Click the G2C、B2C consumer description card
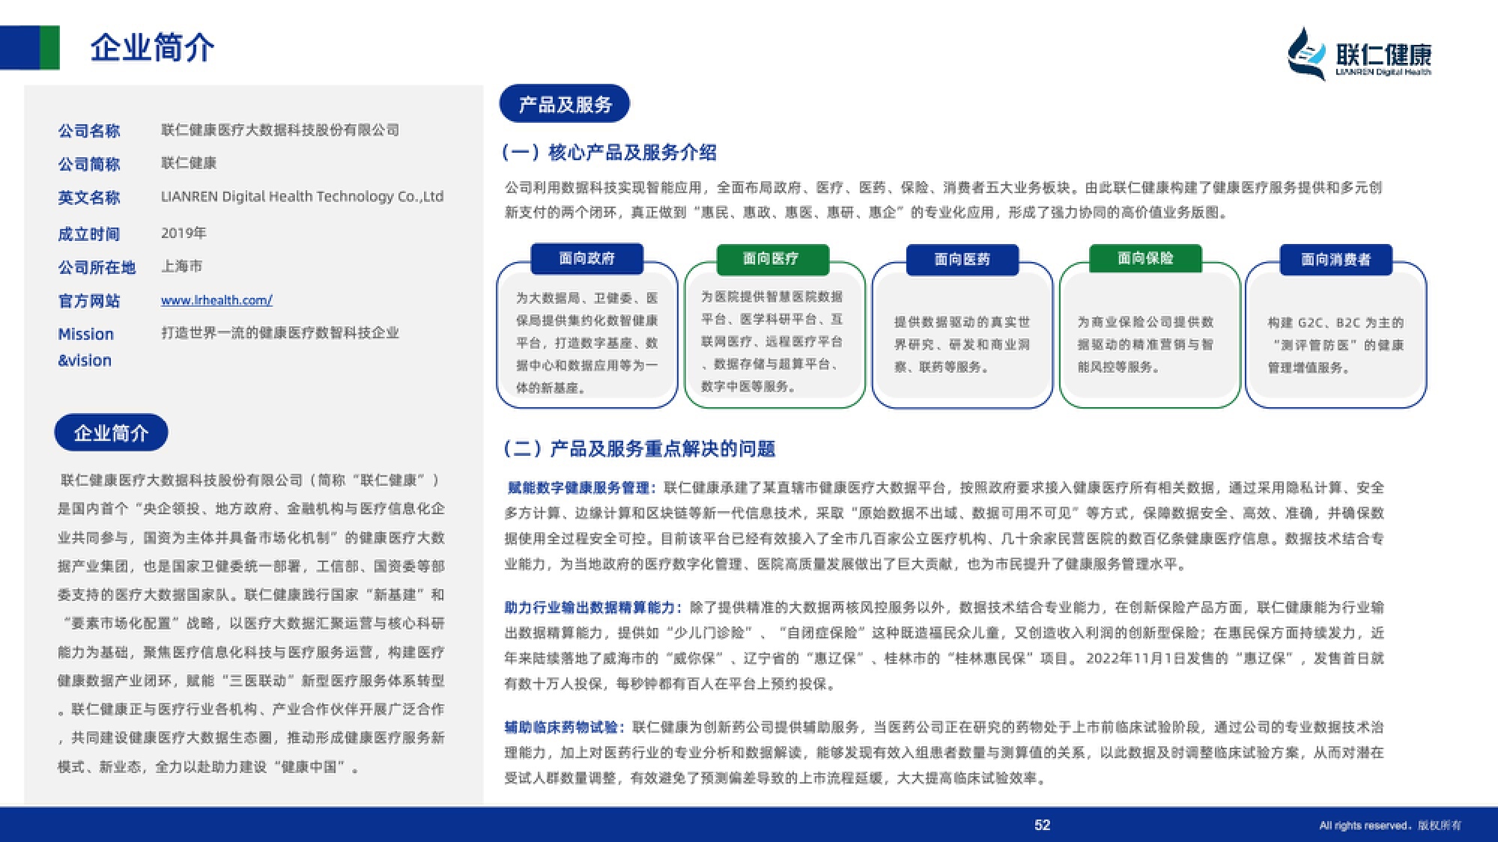The width and height of the screenshot is (1498, 842). click(1335, 345)
